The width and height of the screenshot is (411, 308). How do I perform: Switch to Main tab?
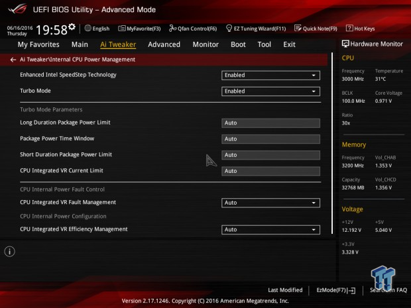pyautogui.click(x=80, y=44)
